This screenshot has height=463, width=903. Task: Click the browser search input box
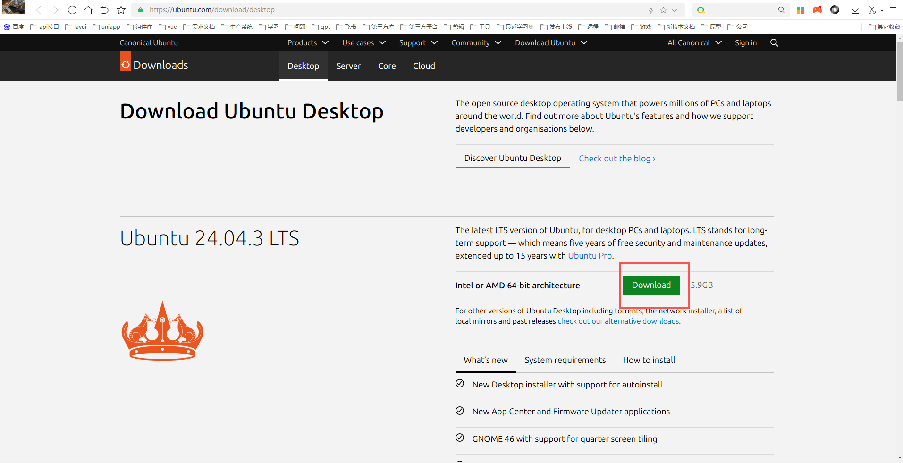point(741,10)
